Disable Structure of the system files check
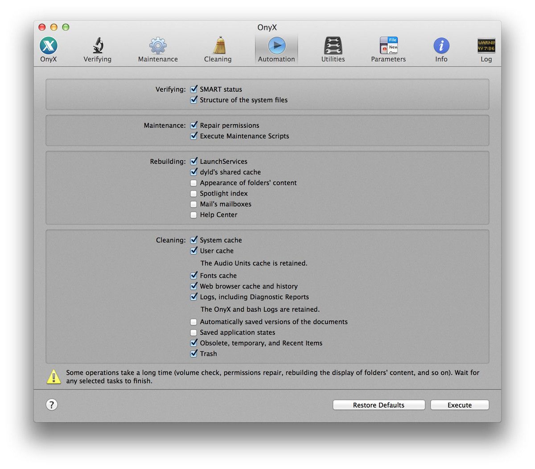 tap(194, 100)
